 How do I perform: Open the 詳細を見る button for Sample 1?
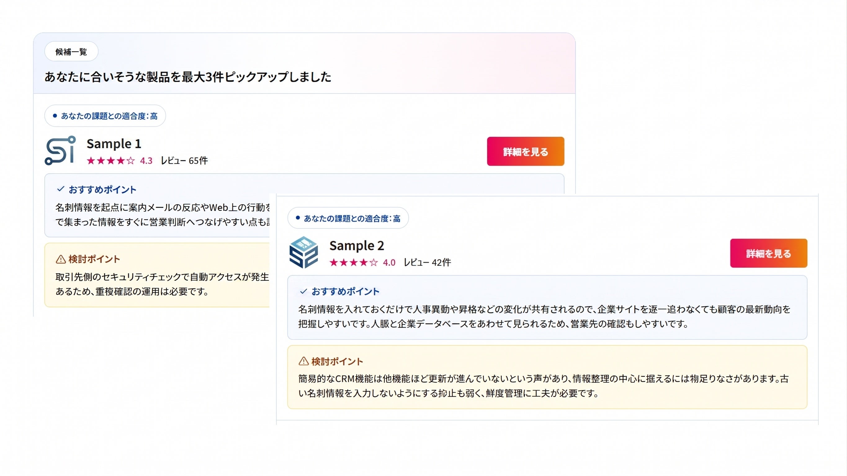(526, 152)
